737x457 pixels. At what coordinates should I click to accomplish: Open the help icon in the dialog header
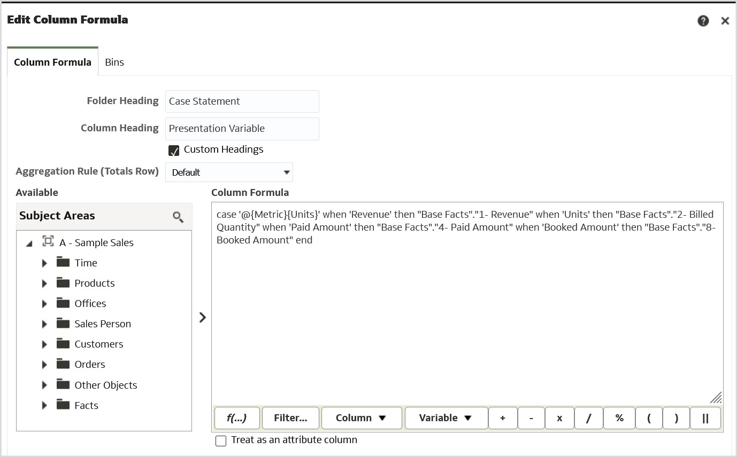click(x=703, y=20)
